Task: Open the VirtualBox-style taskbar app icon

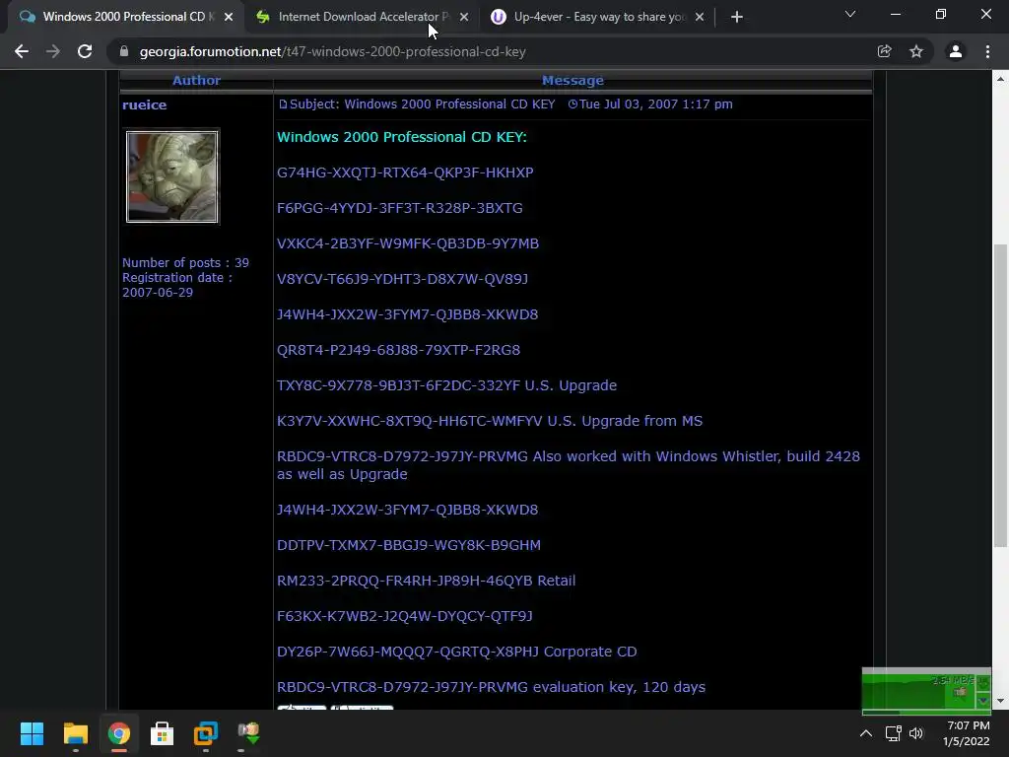Action: pos(206,733)
